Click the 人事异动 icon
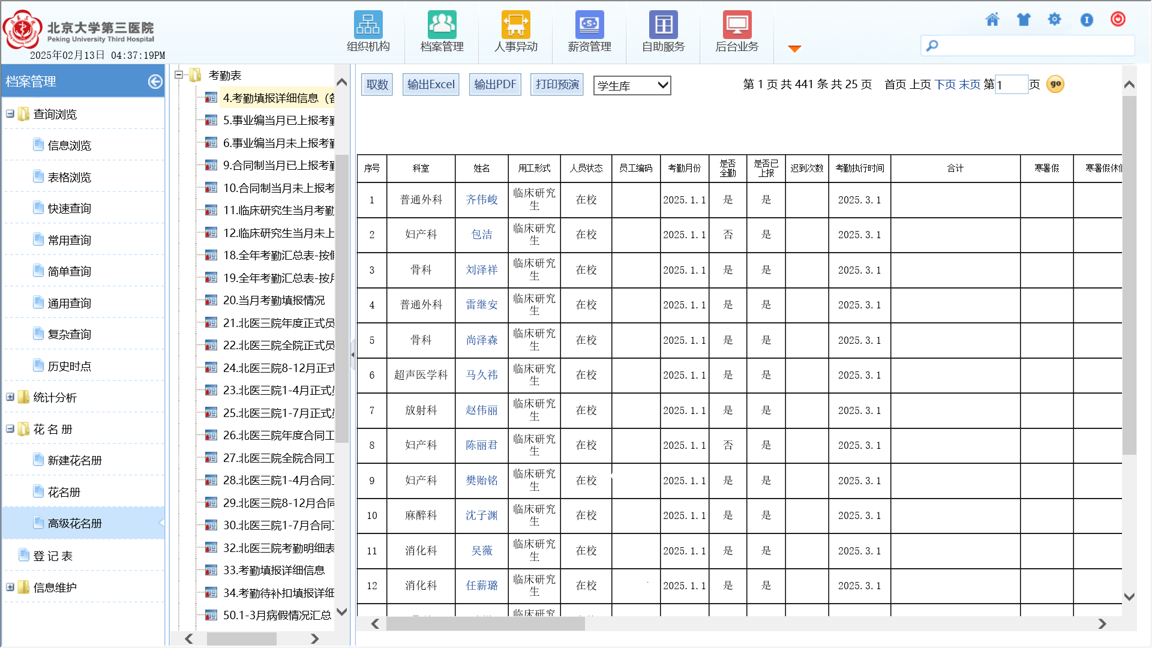The width and height of the screenshot is (1152, 648). tap(515, 25)
